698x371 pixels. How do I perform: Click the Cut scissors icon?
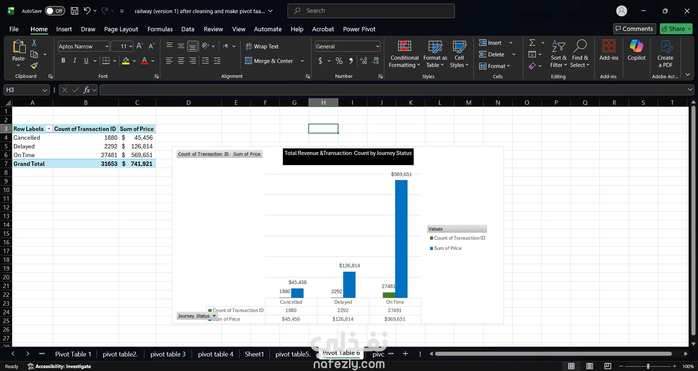pos(34,43)
